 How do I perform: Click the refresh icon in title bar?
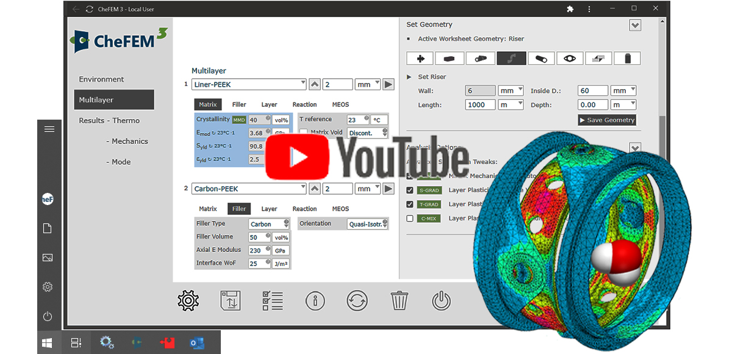pos(90,9)
